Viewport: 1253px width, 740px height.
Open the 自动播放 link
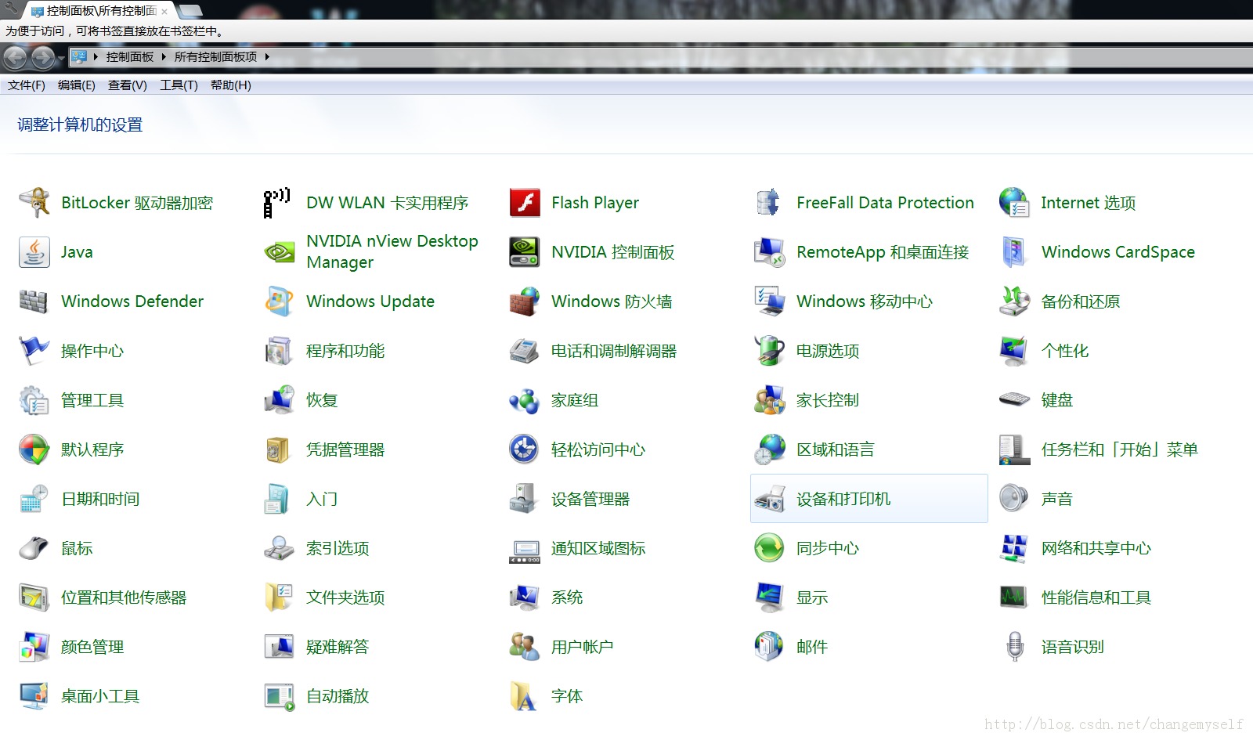[x=338, y=696]
